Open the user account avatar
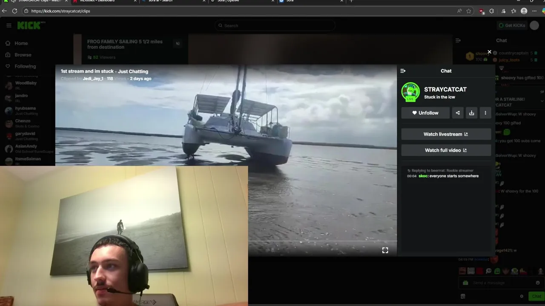The image size is (545, 306). [x=534, y=25]
